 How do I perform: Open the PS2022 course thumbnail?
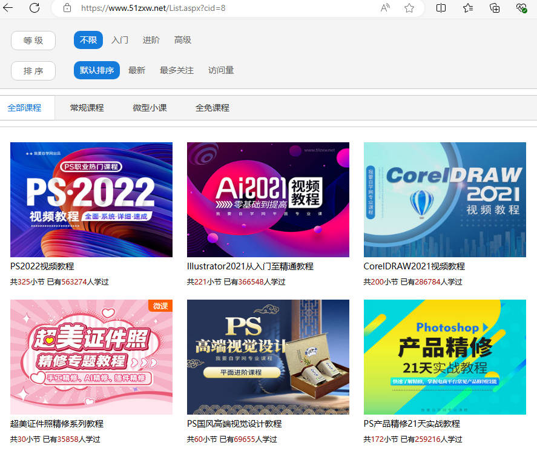pos(91,200)
